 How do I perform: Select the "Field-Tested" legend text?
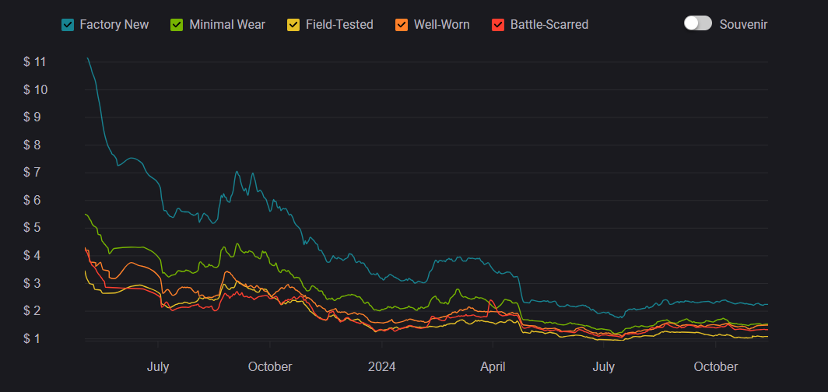[339, 25]
